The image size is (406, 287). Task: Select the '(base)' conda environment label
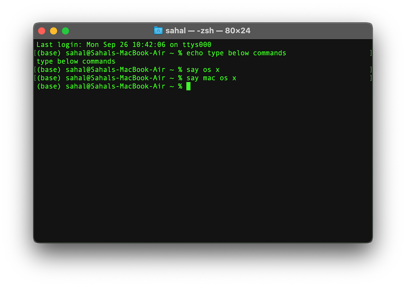(x=49, y=86)
